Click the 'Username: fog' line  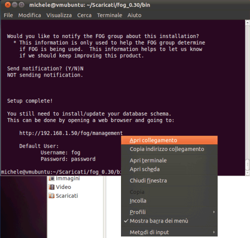pos(60,152)
